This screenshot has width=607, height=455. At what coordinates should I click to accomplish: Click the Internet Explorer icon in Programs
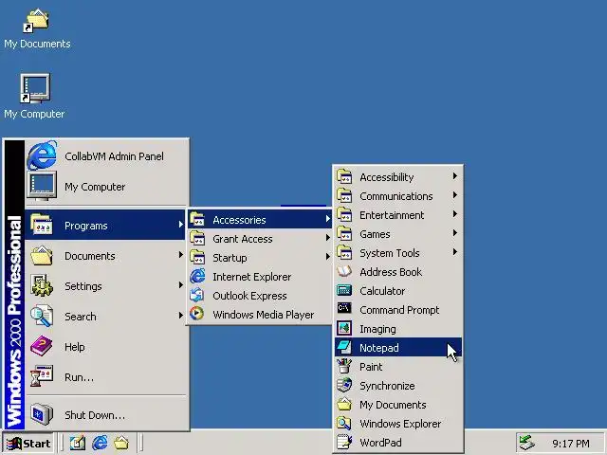click(197, 276)
